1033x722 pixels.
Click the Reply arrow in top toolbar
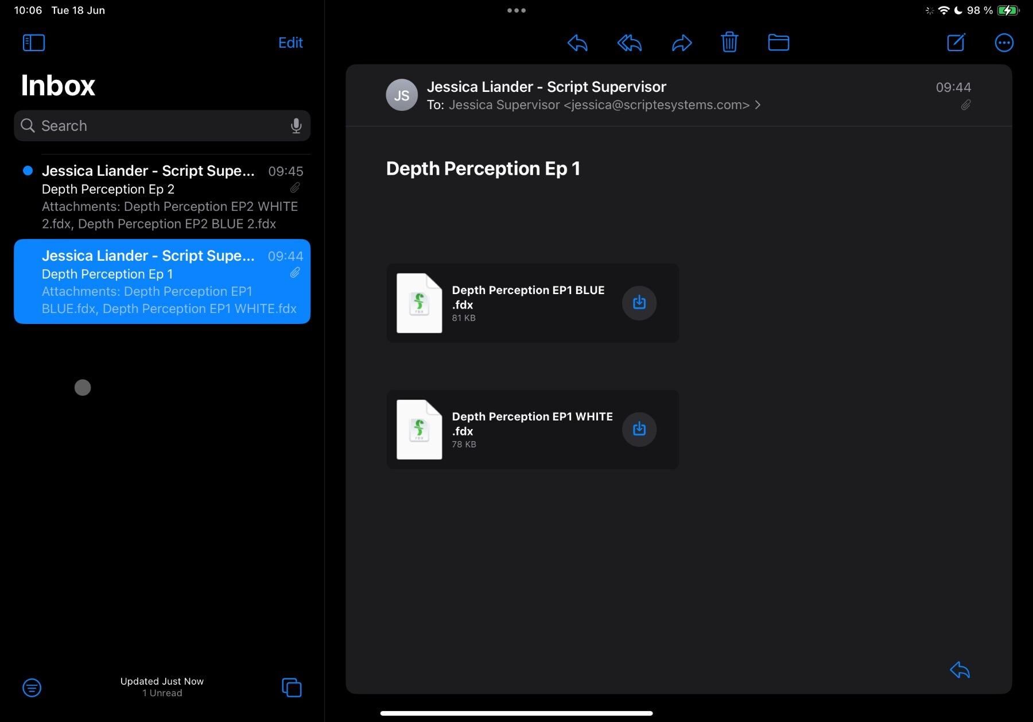tap(577, 43)
